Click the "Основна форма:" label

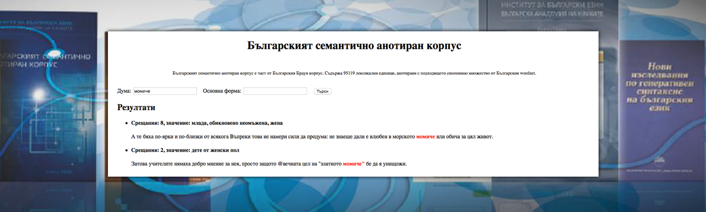[222, 91]
